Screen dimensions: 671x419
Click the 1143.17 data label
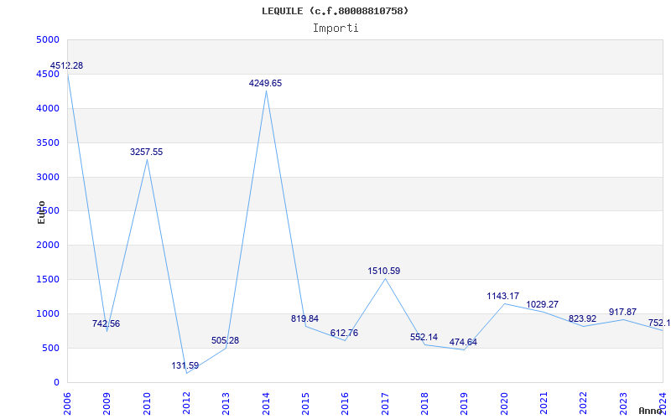coord(502,297)
